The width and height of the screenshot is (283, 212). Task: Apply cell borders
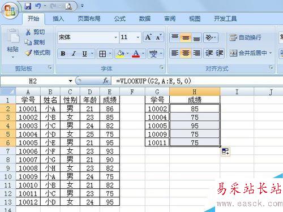102,54
